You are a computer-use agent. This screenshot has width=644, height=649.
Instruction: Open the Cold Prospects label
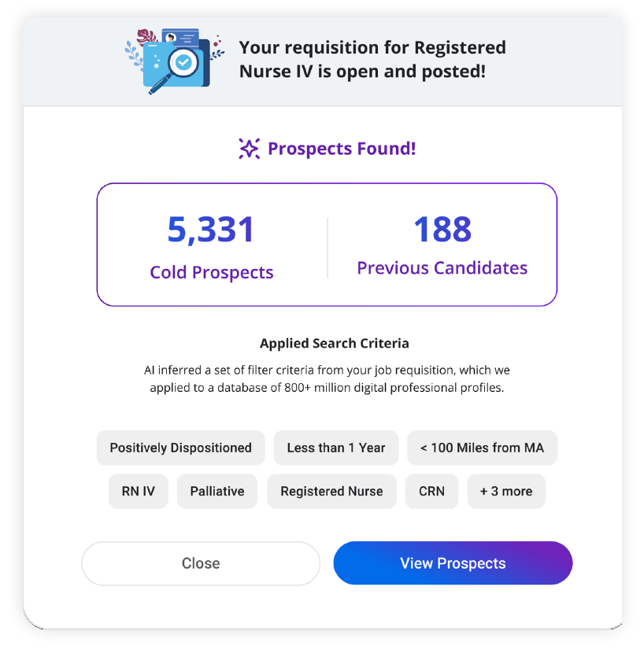[x=212, y=273]
